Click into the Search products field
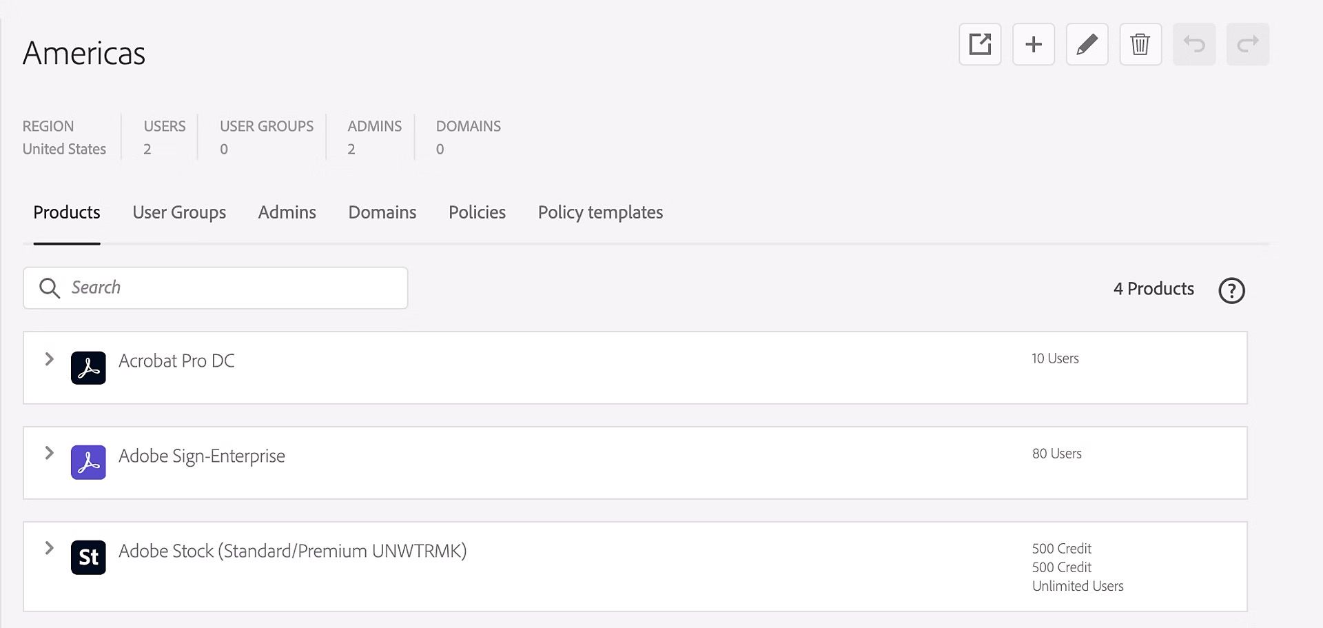 click(x=216, y=288)
